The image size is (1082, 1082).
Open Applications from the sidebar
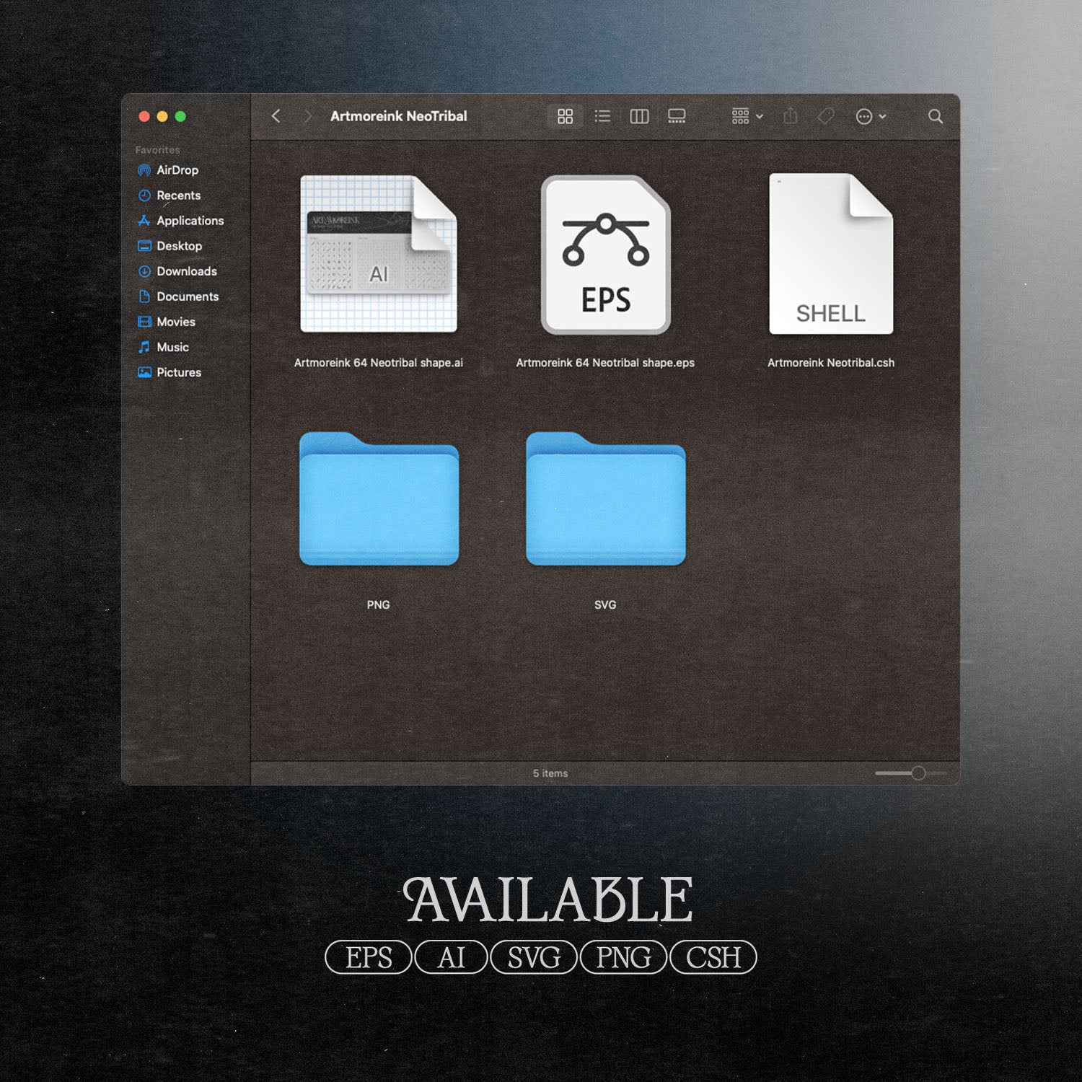(x=190, y=221)
